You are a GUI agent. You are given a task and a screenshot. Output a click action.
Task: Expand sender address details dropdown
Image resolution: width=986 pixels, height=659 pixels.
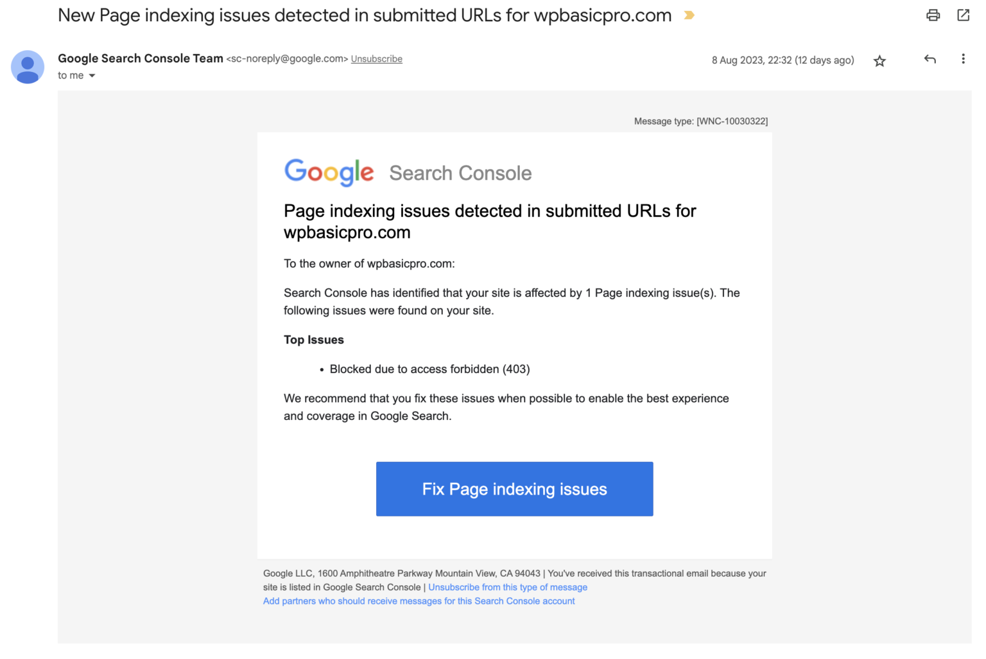pos(92,75)
